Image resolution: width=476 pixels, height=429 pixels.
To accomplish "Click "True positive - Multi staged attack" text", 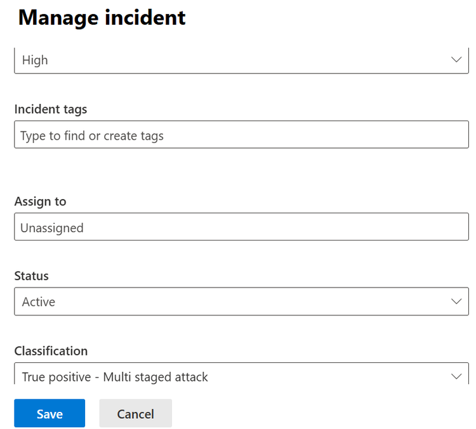I will tap(115, 377).
